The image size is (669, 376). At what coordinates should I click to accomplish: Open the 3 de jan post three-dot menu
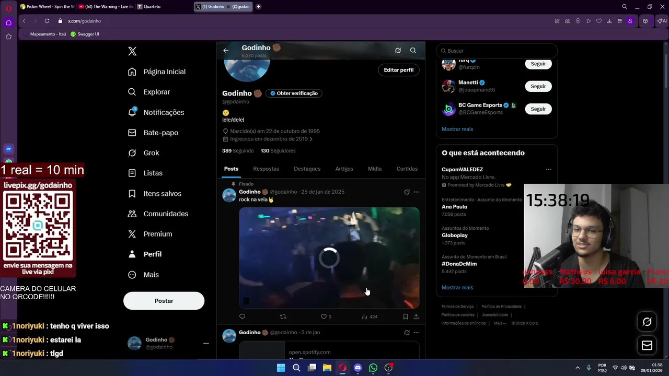pyautogui.click(x=416, y=333)
